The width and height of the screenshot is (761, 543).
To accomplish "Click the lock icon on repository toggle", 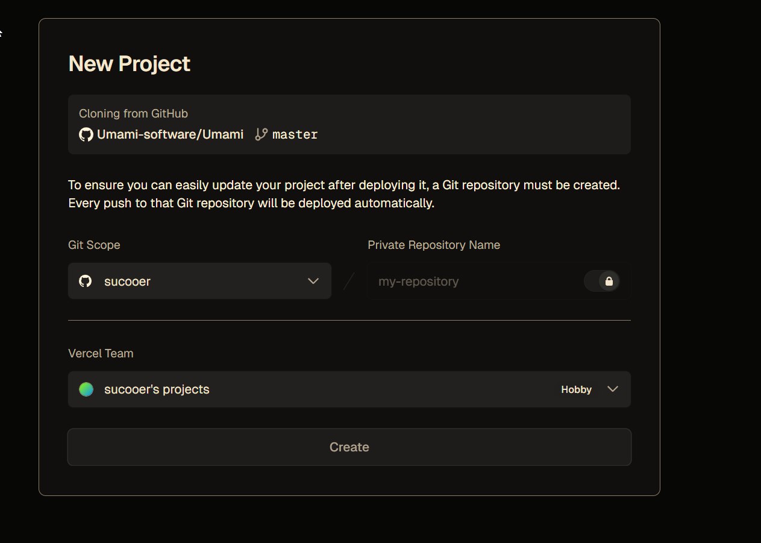I will point(609,281).
